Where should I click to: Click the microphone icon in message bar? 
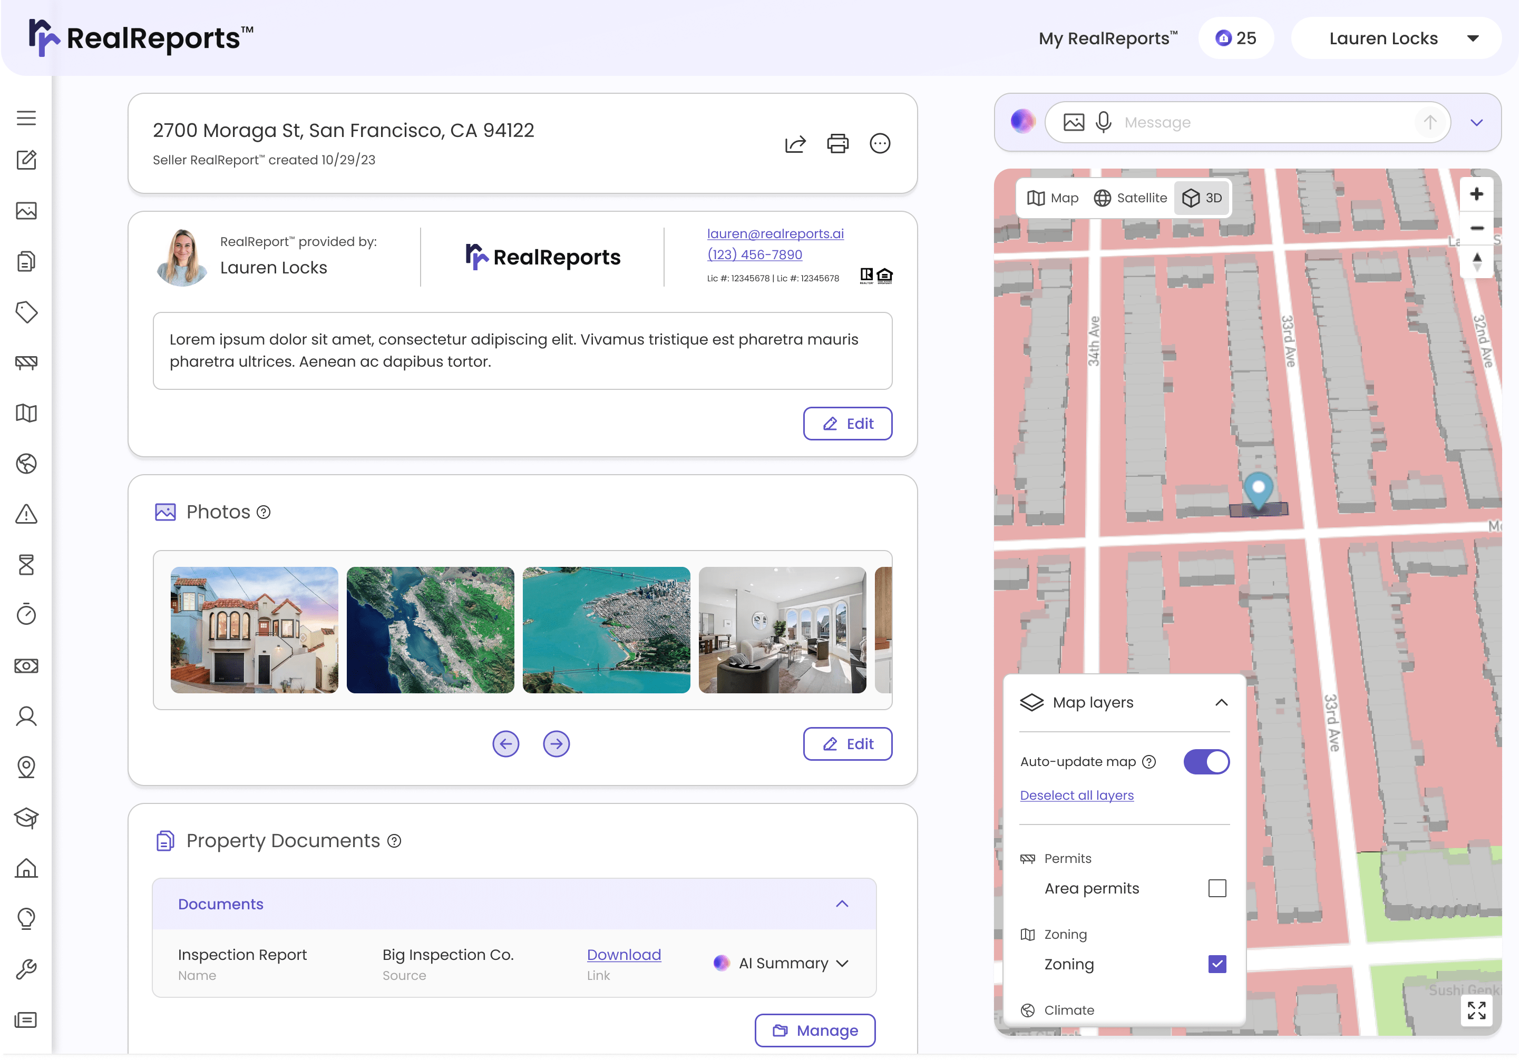pyautogui.click(x=1103, y=122)
